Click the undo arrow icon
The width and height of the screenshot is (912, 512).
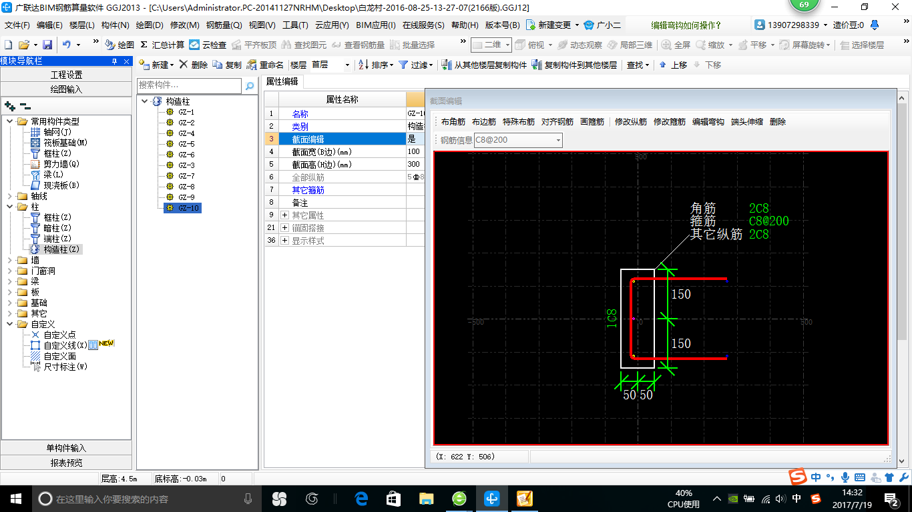(67, 45)
